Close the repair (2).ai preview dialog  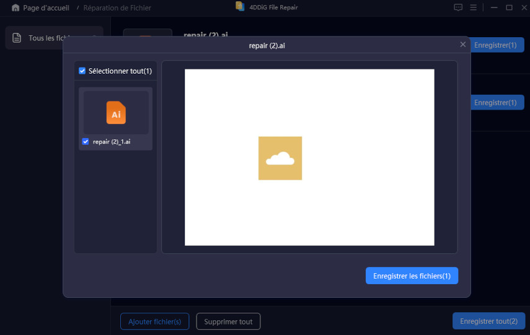click(462, 45)
